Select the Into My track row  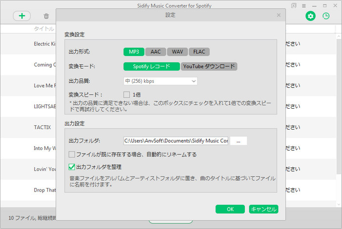(x=28, y=148)
